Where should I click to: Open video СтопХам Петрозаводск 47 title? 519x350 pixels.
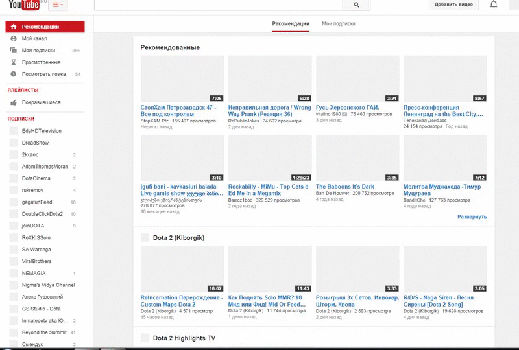pos(178,111)
